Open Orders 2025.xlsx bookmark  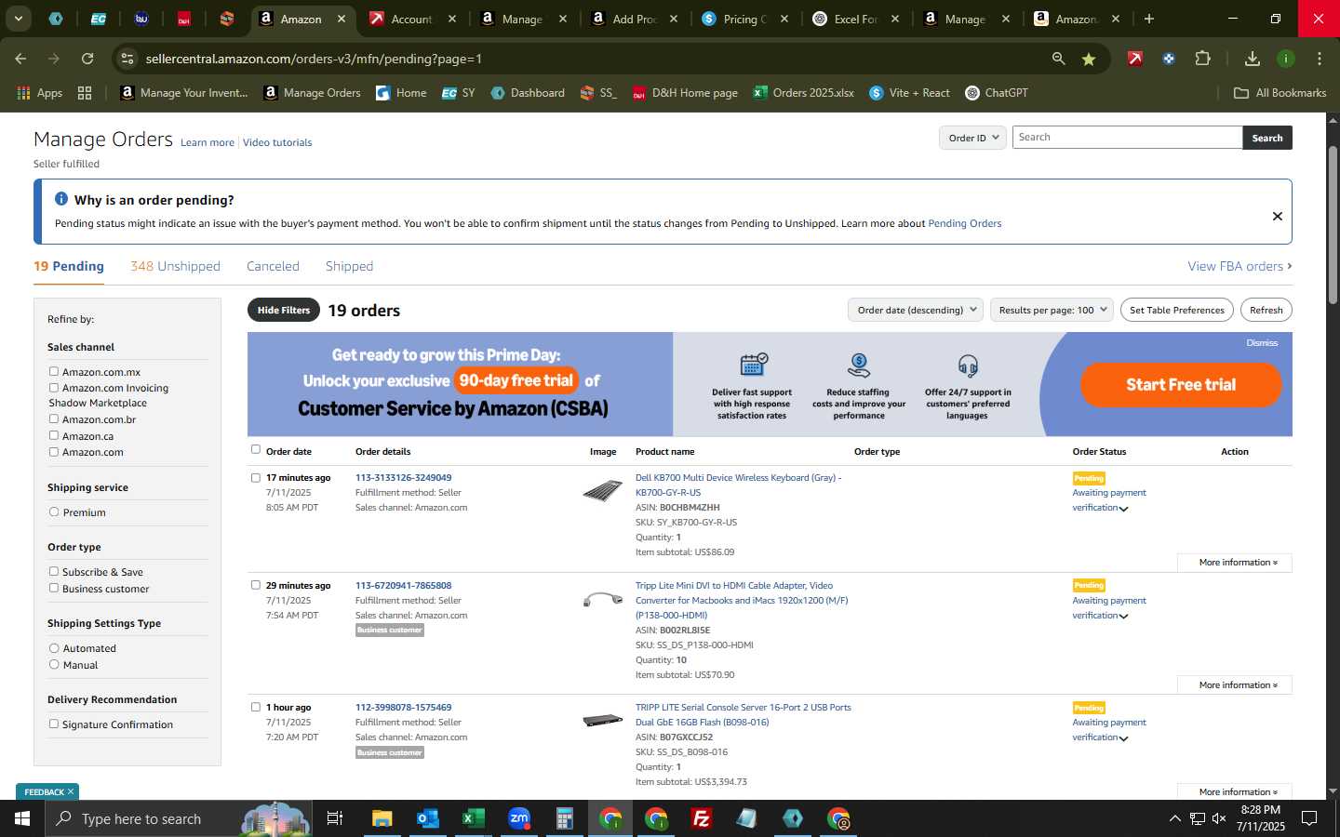click(x=803, y=93)
